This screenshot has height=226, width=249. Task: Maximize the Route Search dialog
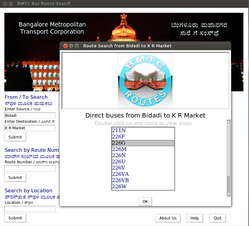point(77,46)
